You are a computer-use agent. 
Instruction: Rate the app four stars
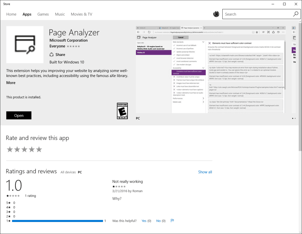coord(32,150)
